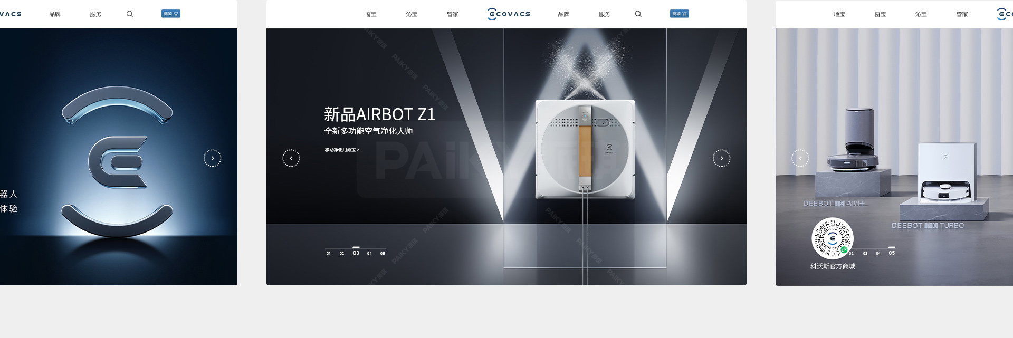Click 科沃斯官方商城 caption text

(x=833, y=266)
